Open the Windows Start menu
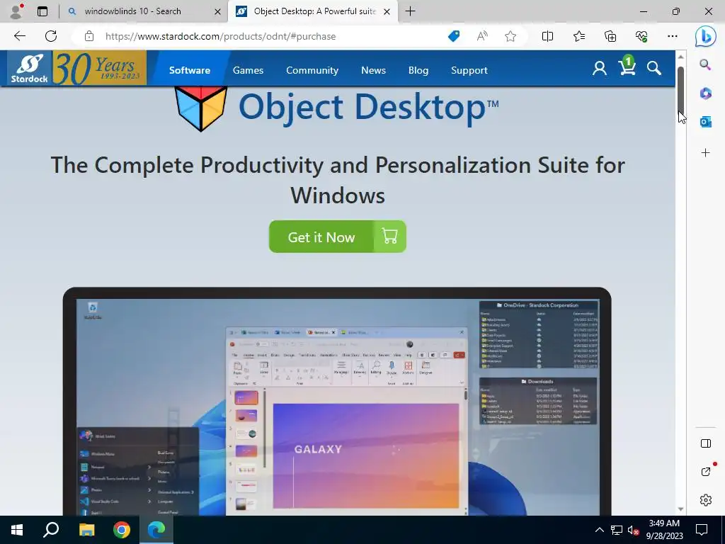The width and height of the screenshot is (725, 544). click(x=17, y=530)
